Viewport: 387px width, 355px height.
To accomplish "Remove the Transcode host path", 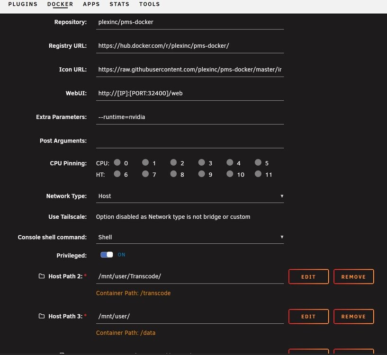I will pyautogui.click(x=354, y=276).
